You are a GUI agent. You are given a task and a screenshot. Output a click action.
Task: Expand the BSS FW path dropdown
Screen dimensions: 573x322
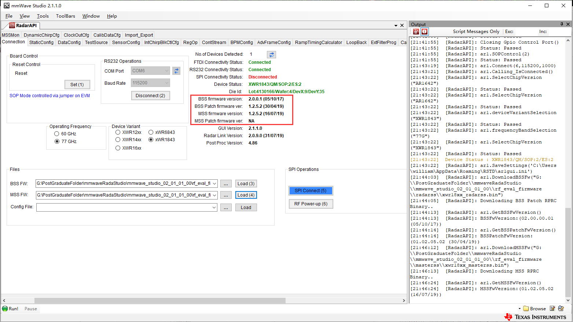[214, 184]
